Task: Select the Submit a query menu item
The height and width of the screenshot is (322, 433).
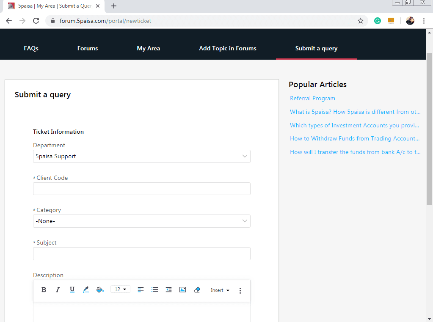Action: [x=317, y=48]
